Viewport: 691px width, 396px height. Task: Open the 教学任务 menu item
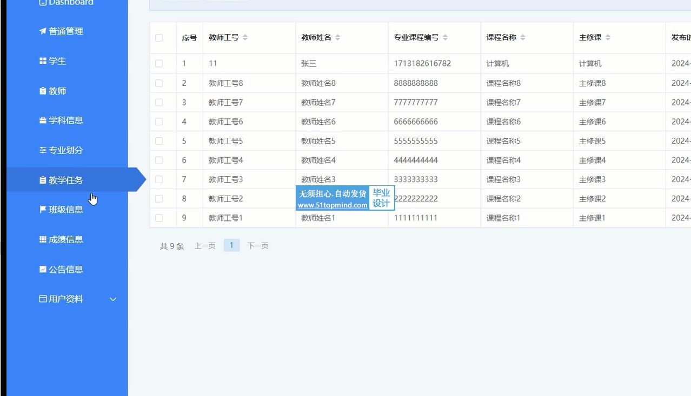65,180
